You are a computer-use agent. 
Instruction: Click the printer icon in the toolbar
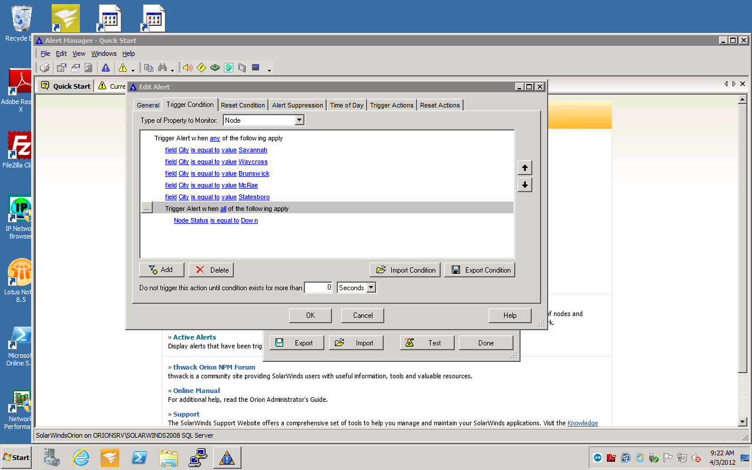[45, 68]
